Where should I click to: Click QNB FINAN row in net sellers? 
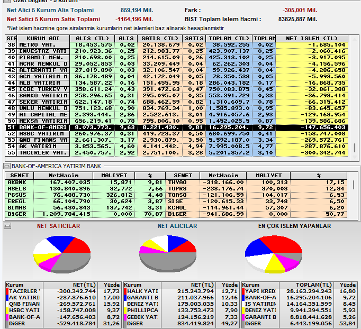pyautogui.click(x=63, y=304)
